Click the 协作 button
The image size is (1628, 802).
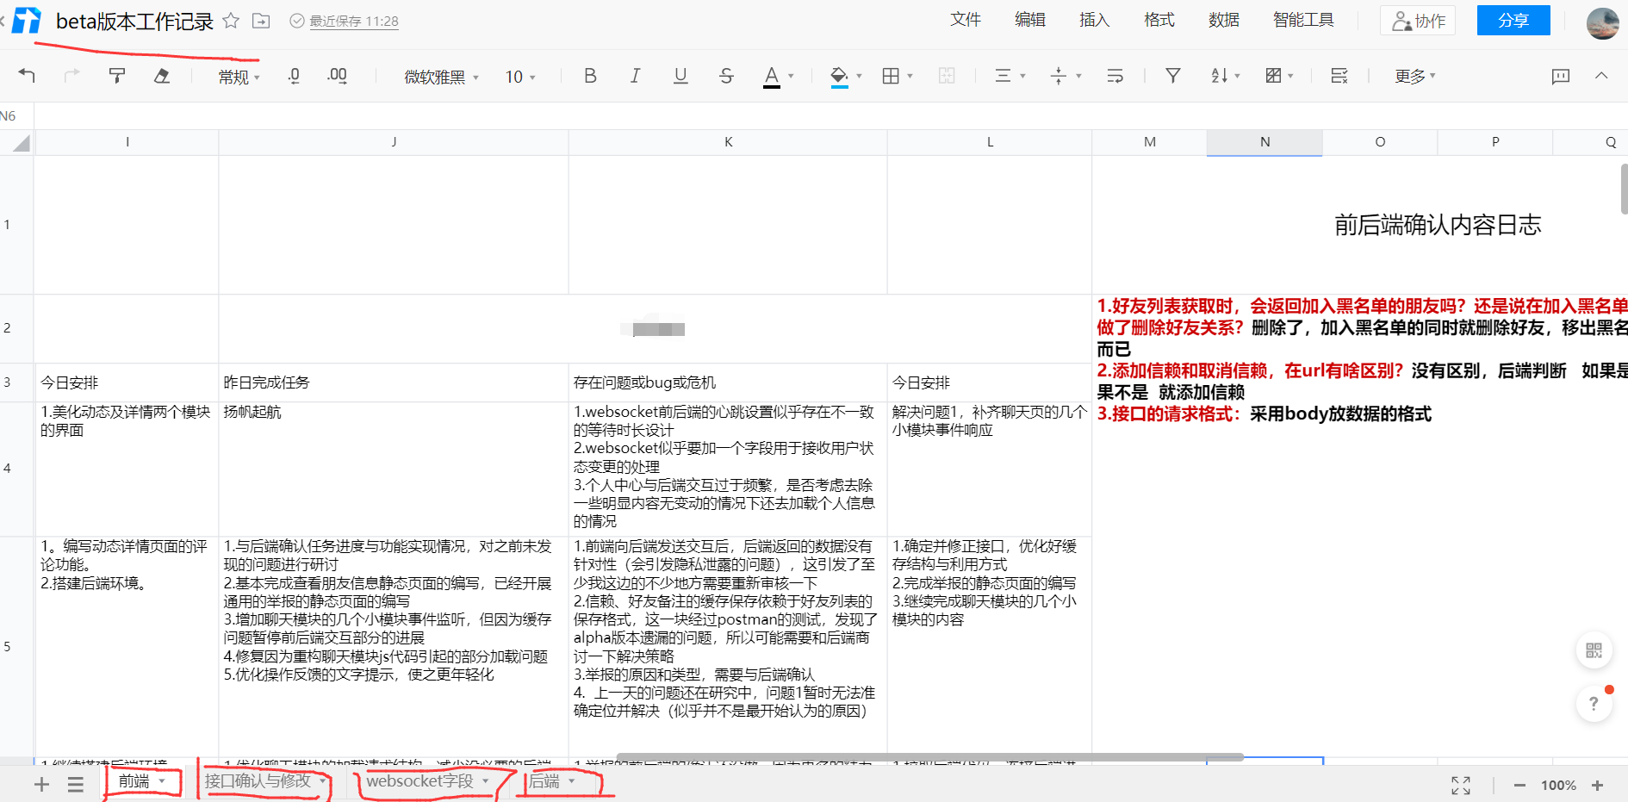point(1418,21)
